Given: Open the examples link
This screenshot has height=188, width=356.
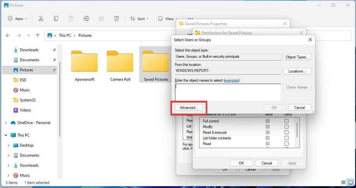Looking at the screenshot, I should (x=231, y=80).
